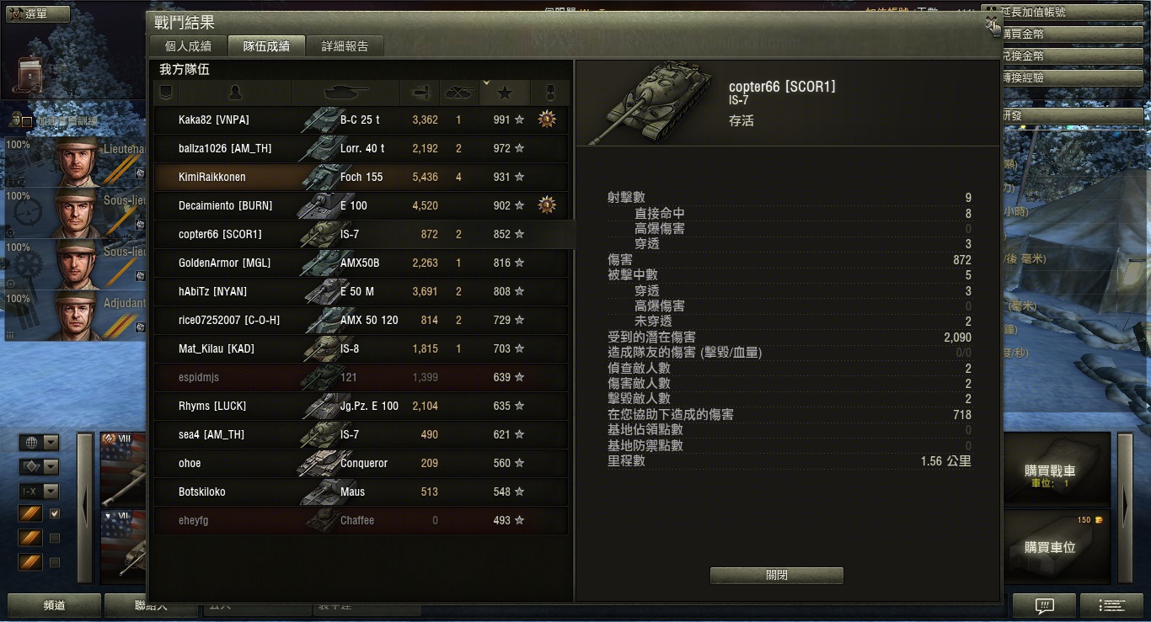Screen dimensions: 1151x622
Task: Sort team list by player name icon
Action: (235, 92)
